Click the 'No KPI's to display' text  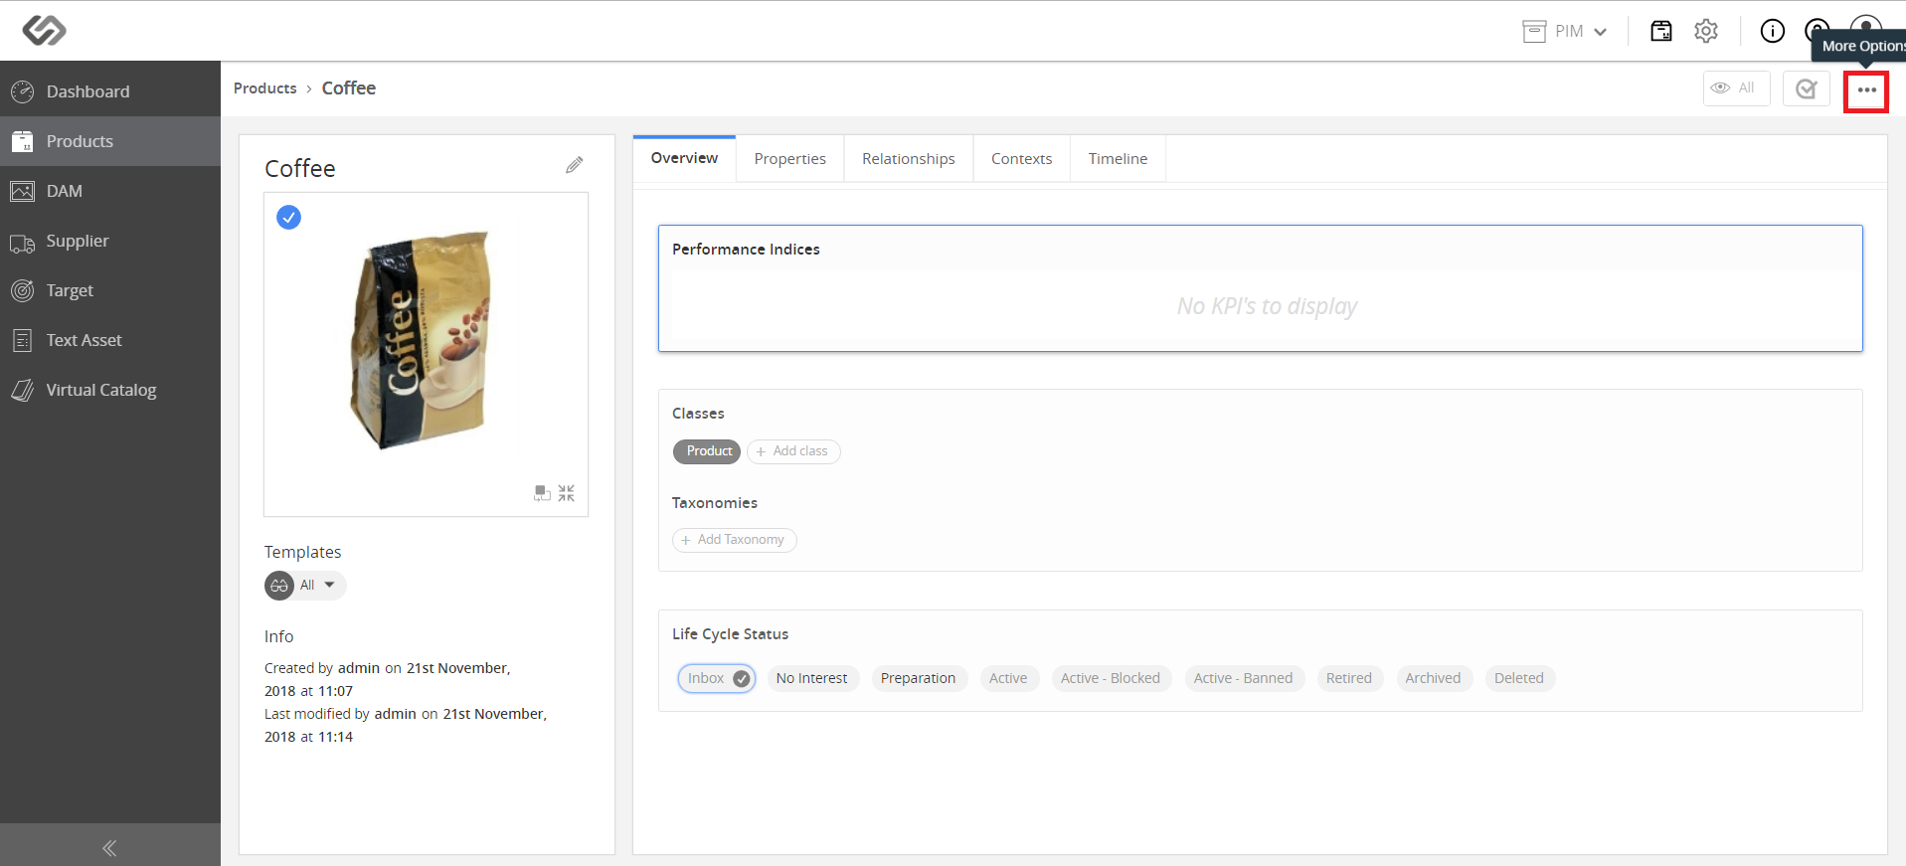[1267, 306]
